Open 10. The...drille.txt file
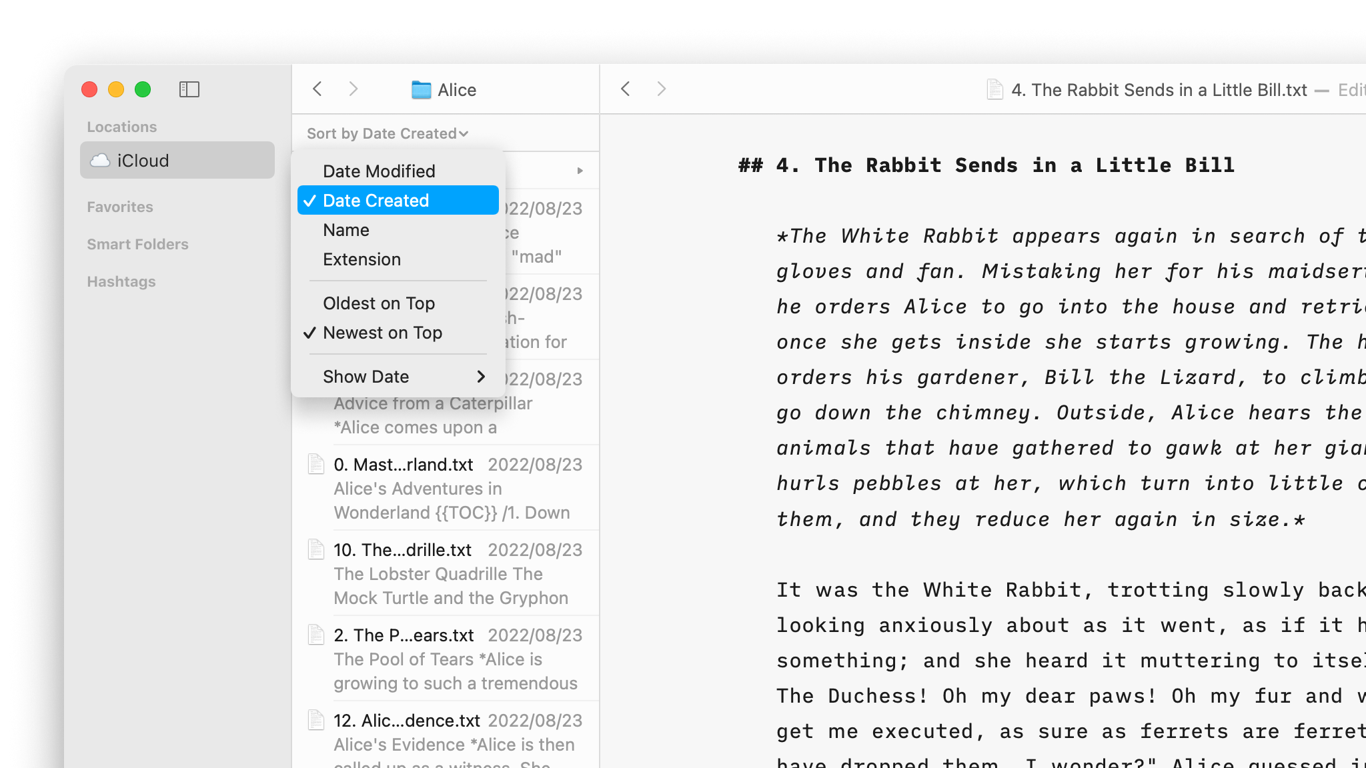 [x=446, y=573]
